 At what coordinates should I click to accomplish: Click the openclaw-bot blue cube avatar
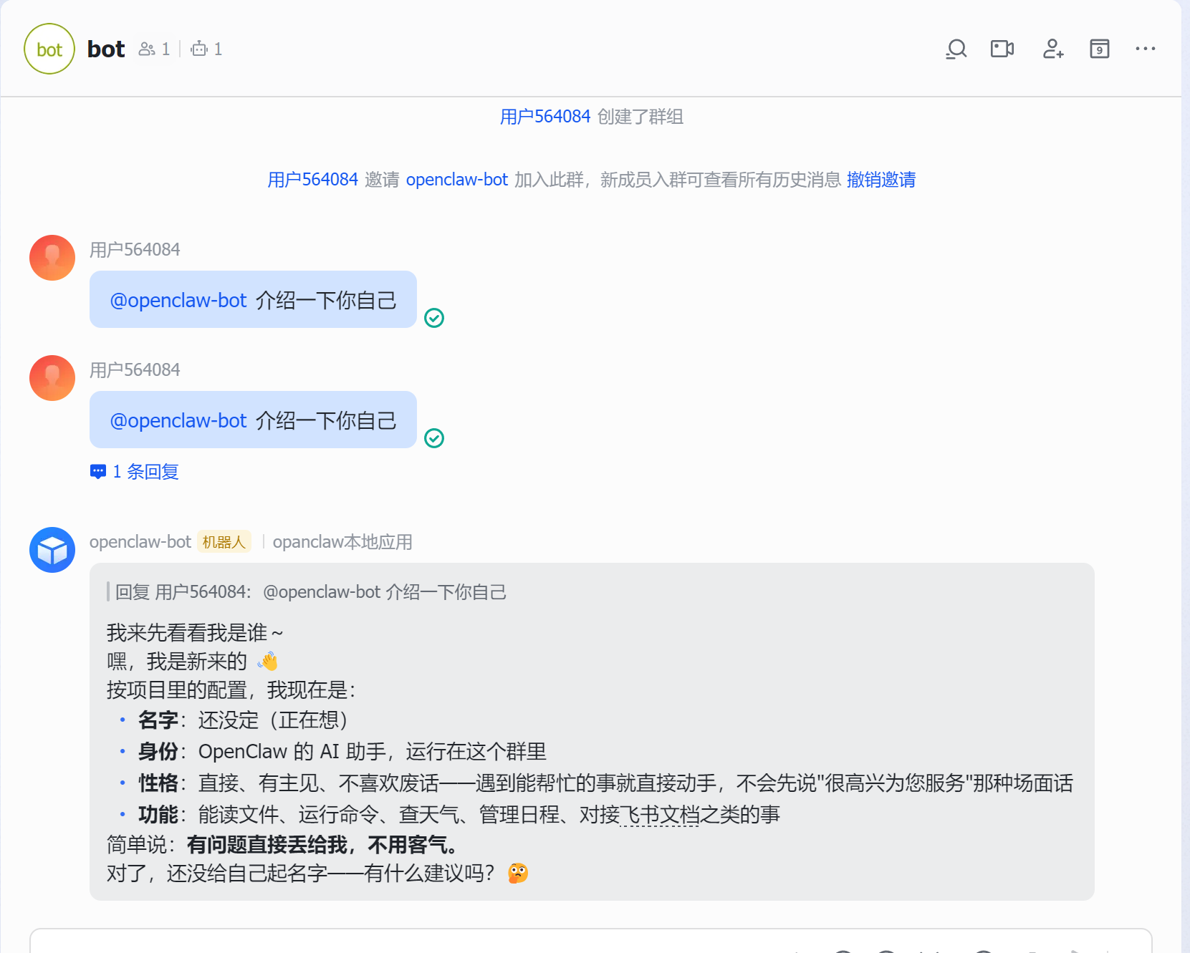click(52, 550)
